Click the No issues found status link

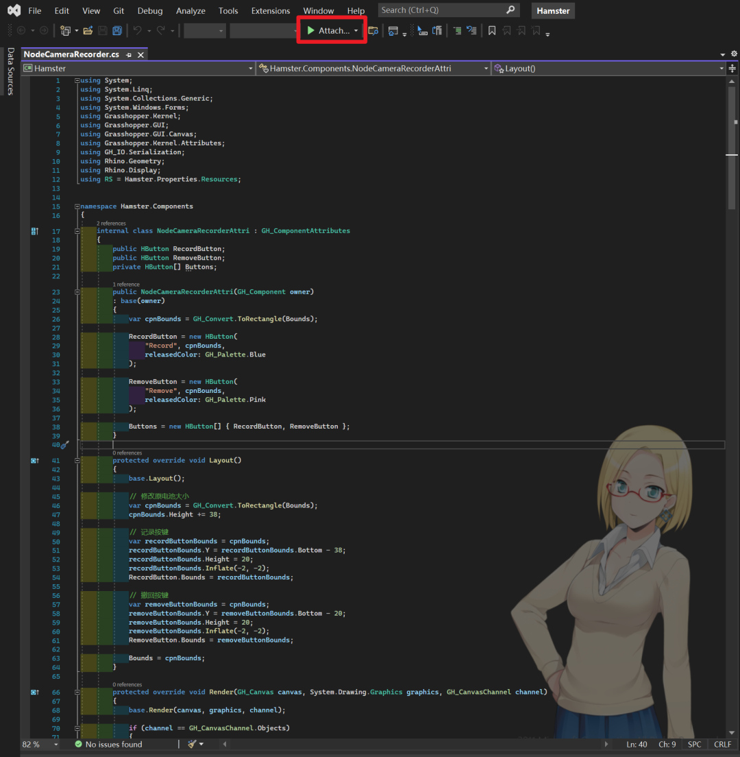(114, 744)
